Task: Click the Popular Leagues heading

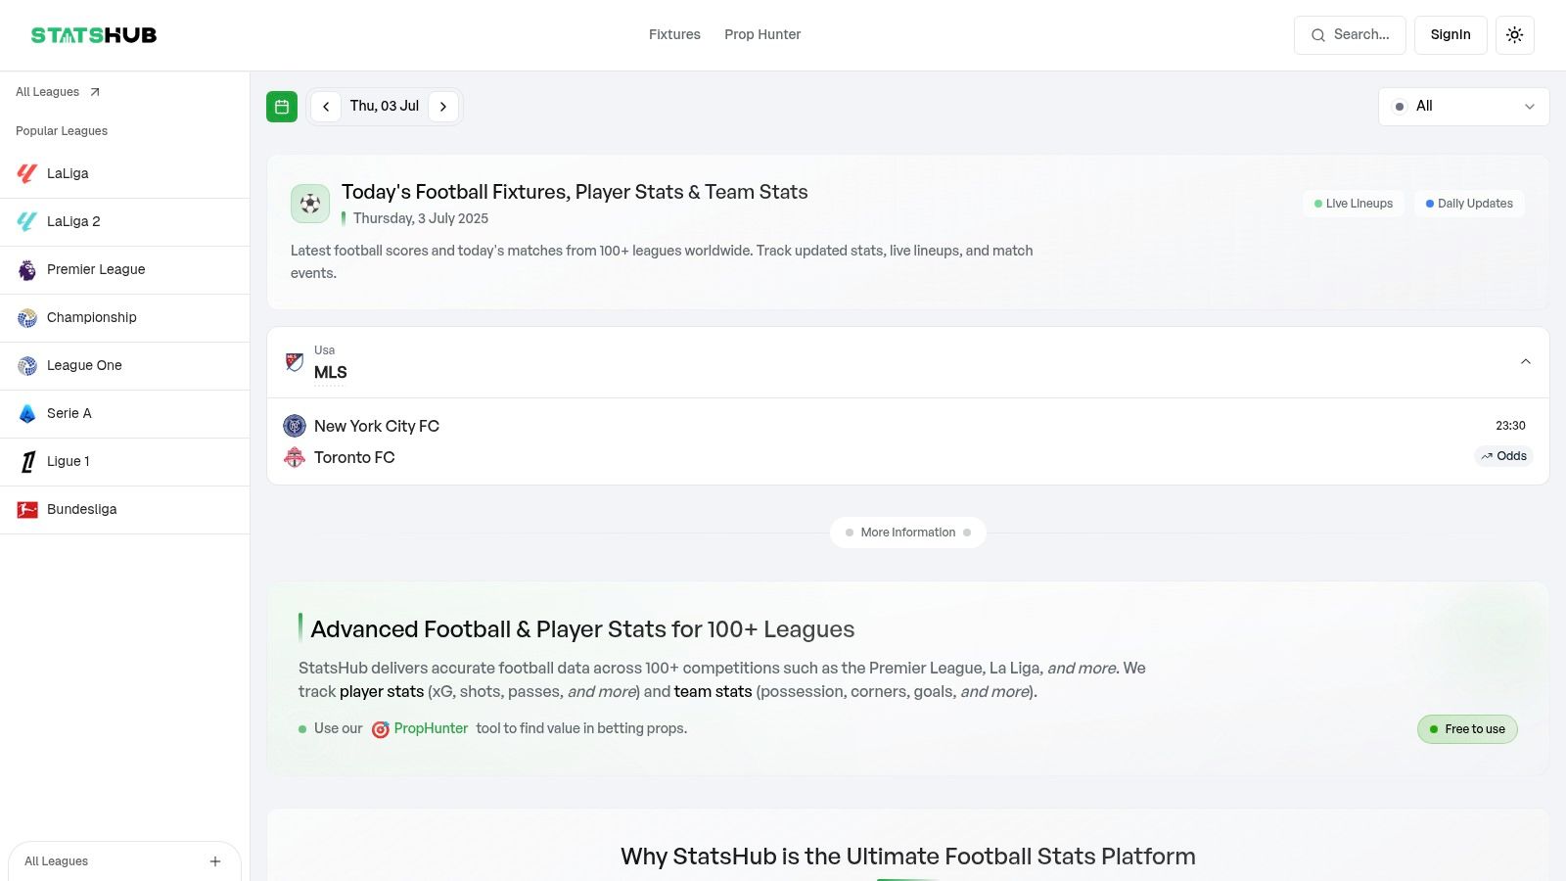Action: [x=62, y=131]
